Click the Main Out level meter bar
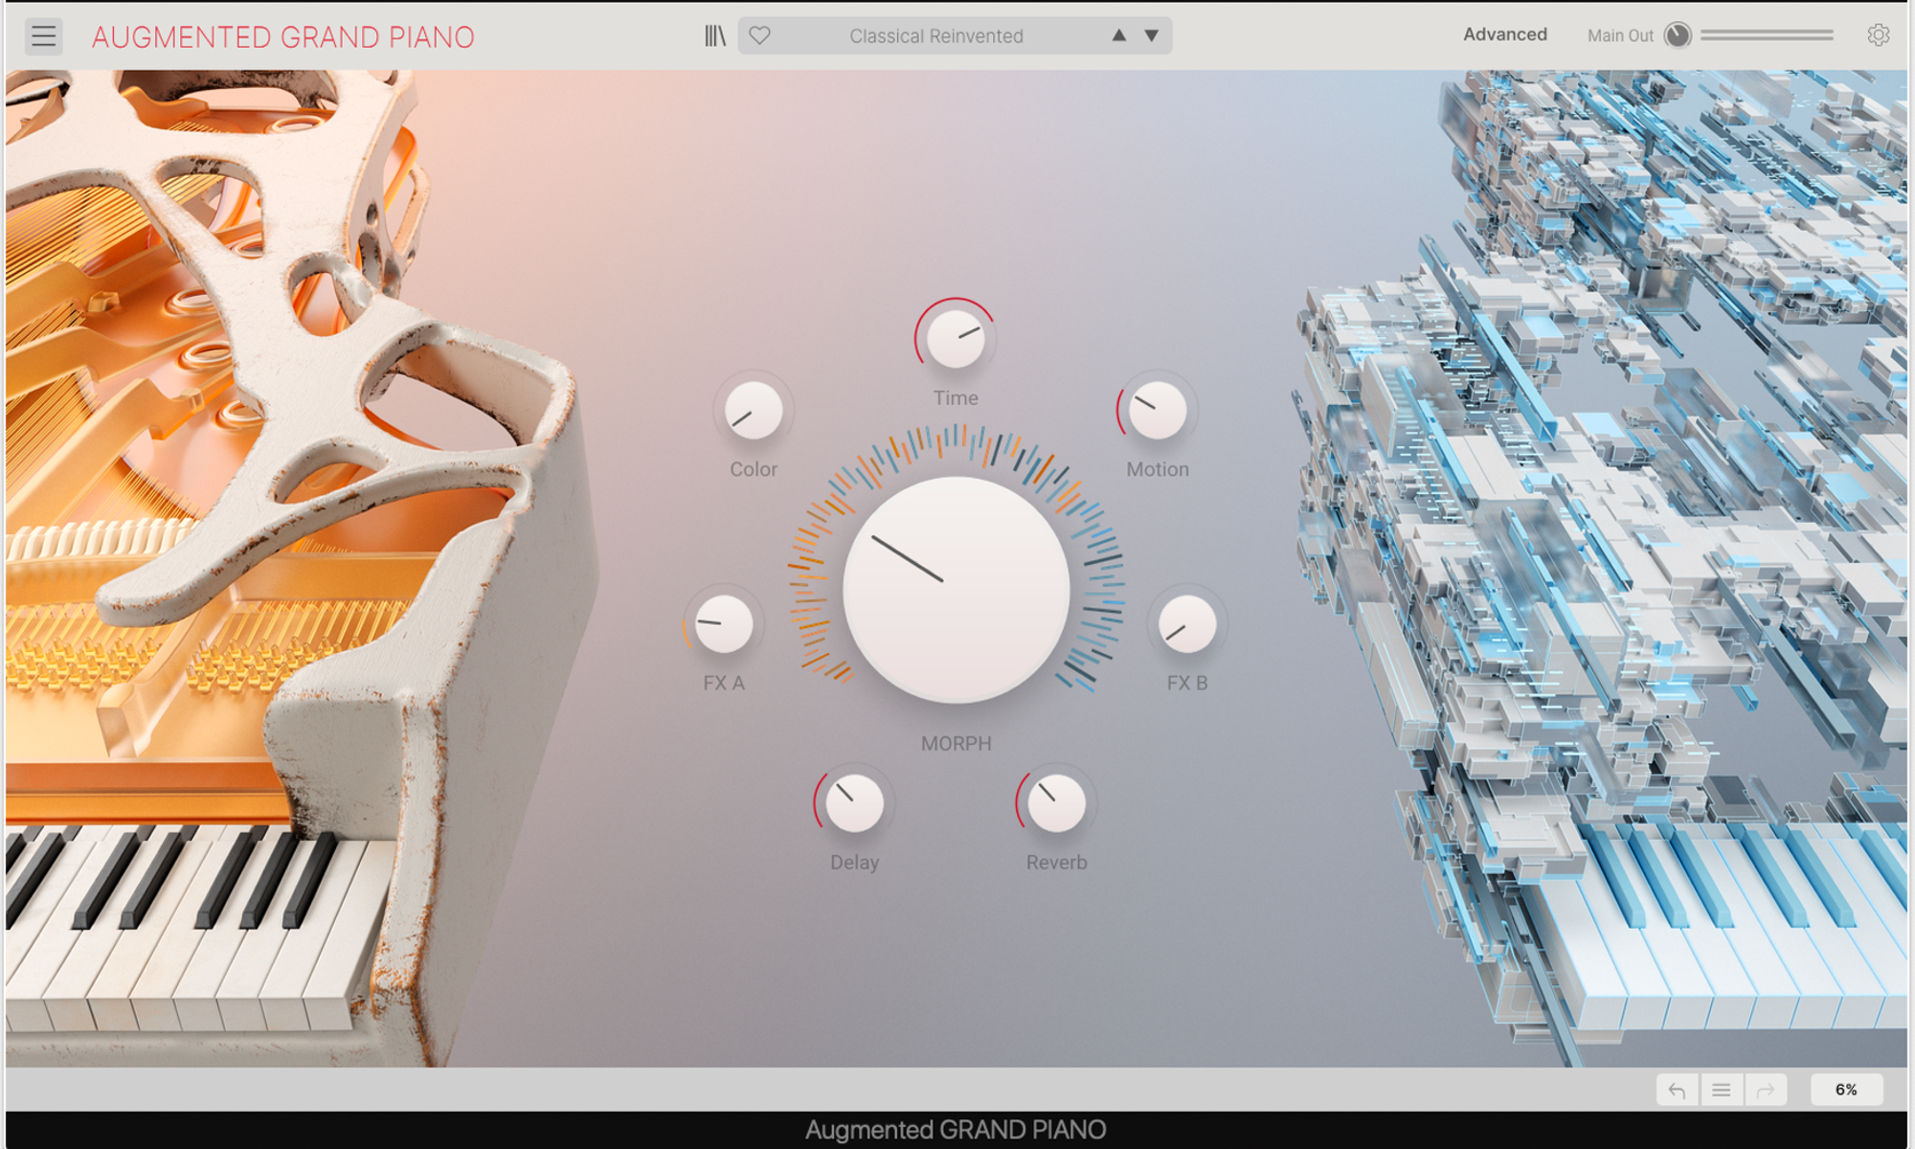The image size is (1915, 1149). (1767, 35)
